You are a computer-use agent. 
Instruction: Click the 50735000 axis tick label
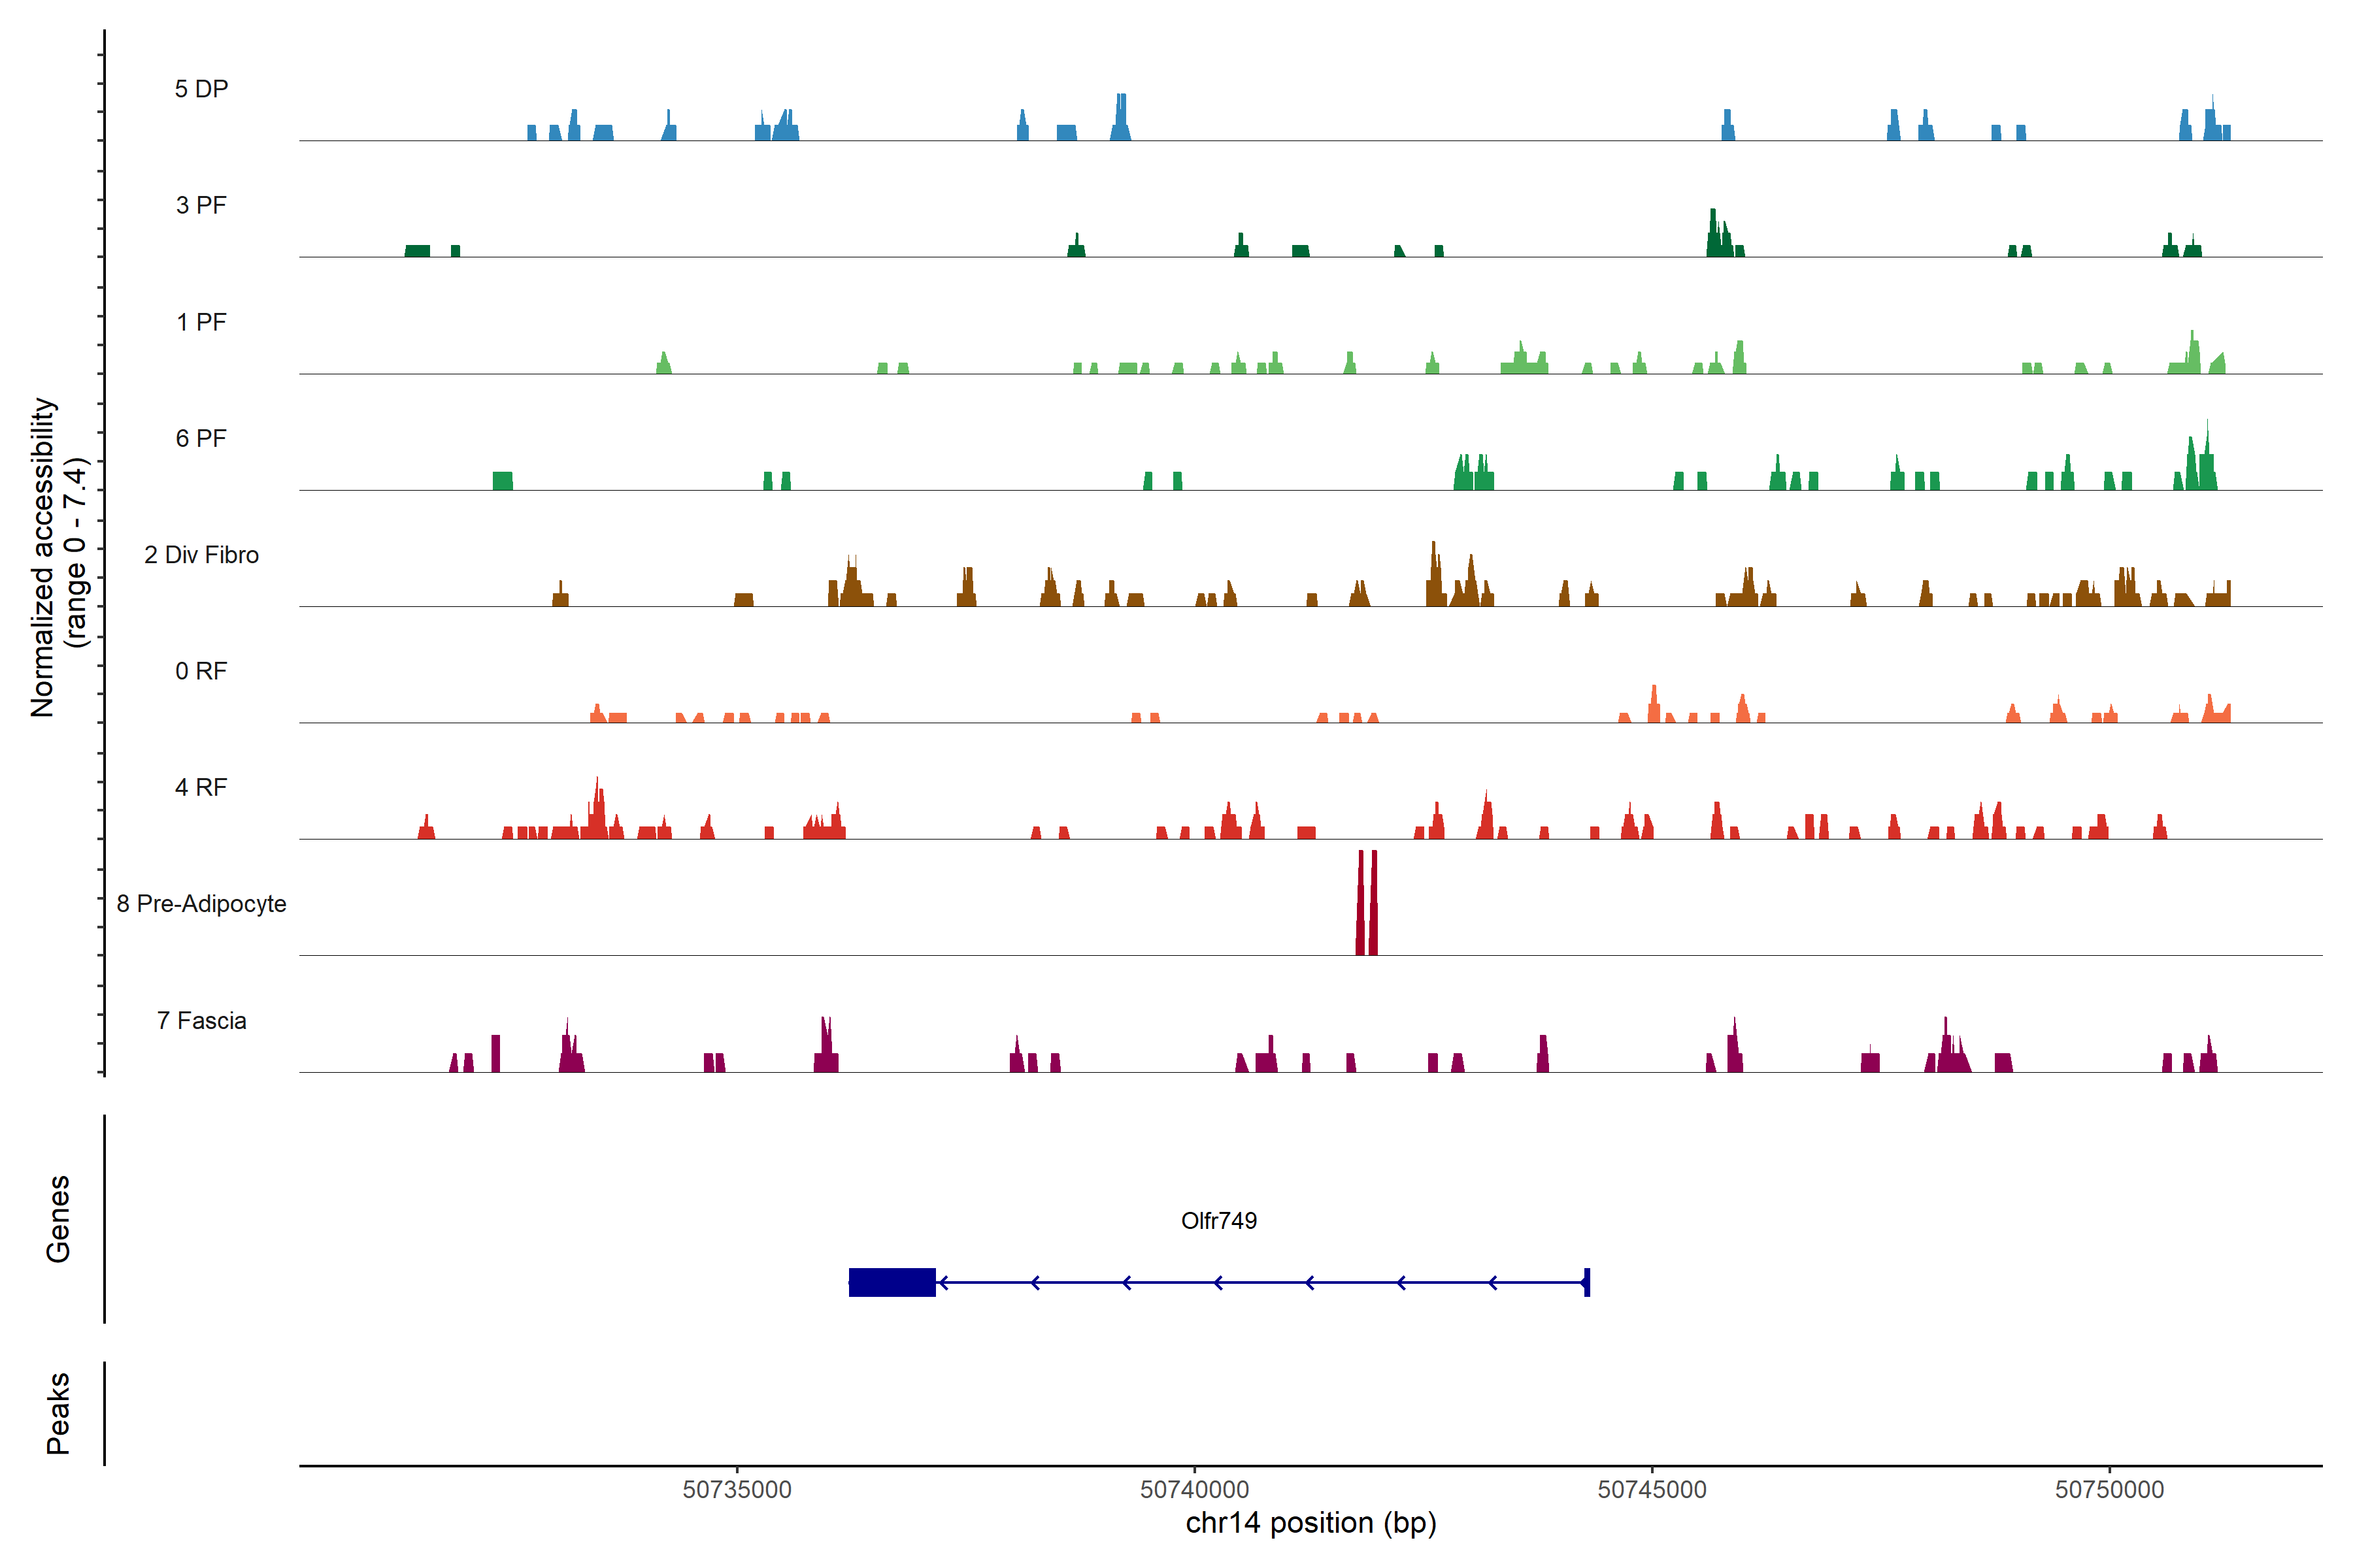click(737, 1489)
